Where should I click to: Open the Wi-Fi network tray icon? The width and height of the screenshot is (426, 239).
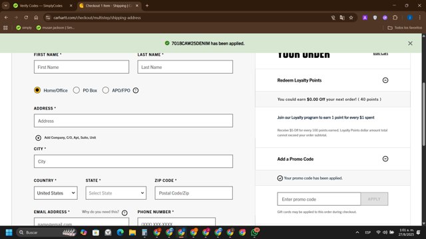(x=378, y=232)
